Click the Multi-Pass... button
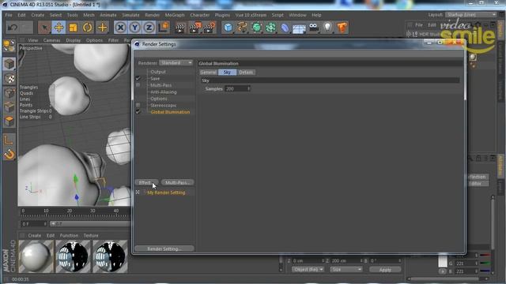This screenshot has width=506, height=284. 177,182
